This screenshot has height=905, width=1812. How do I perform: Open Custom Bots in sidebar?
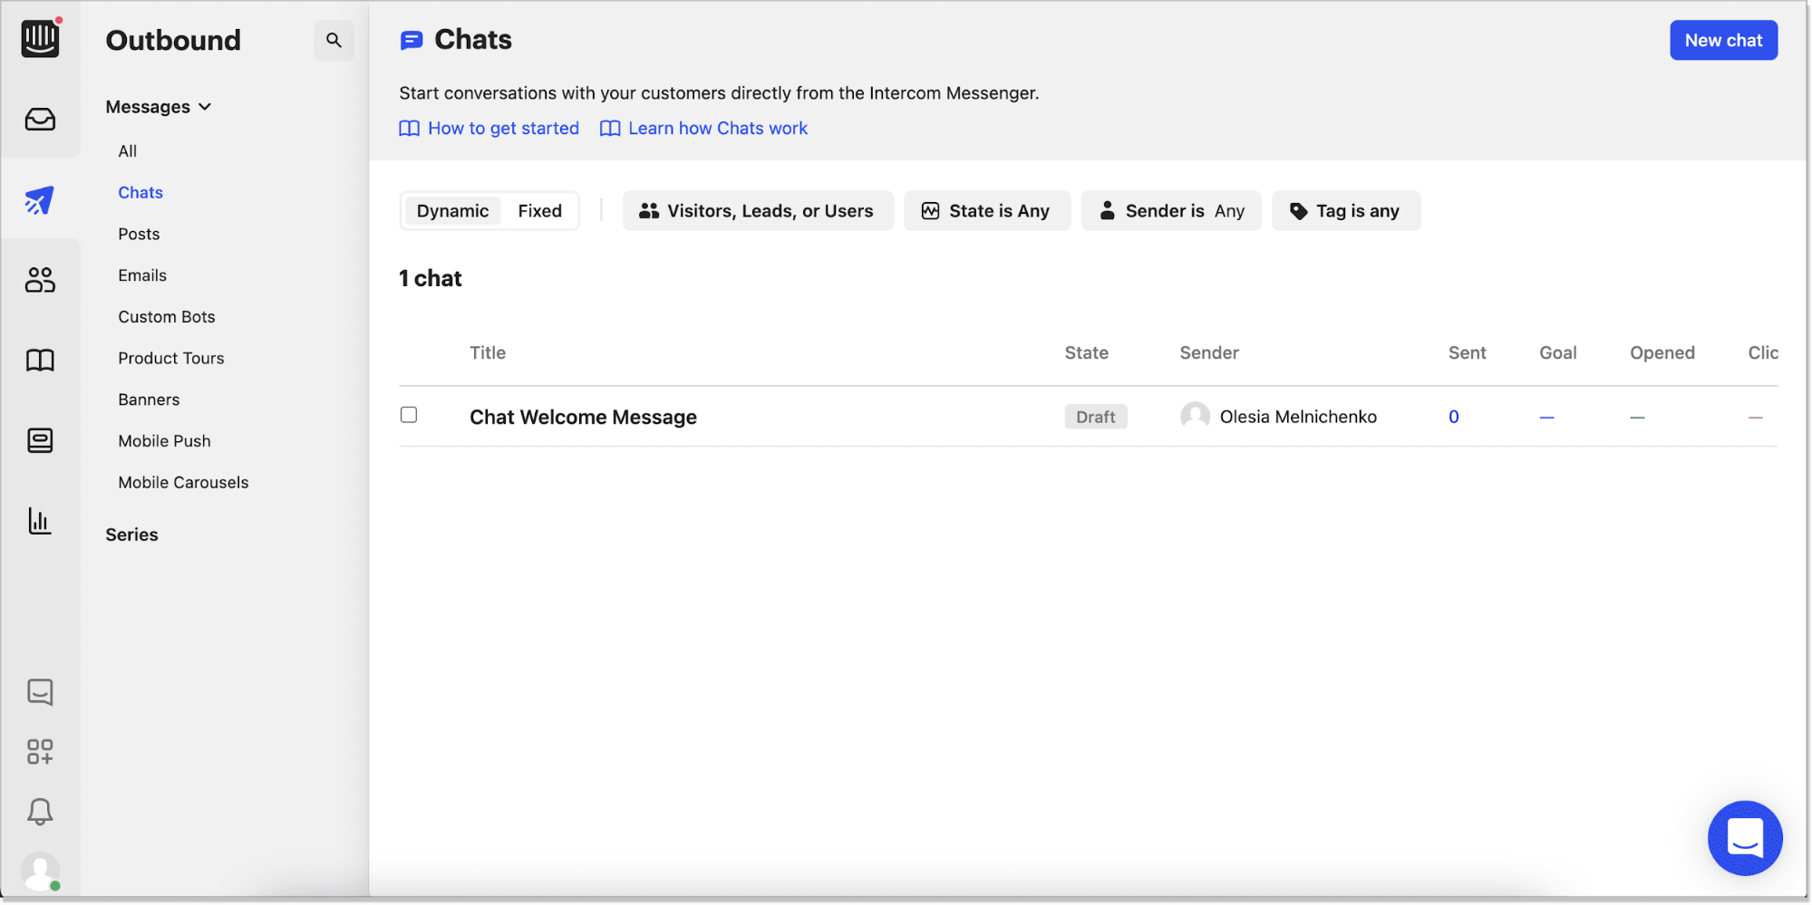point(167,317)
